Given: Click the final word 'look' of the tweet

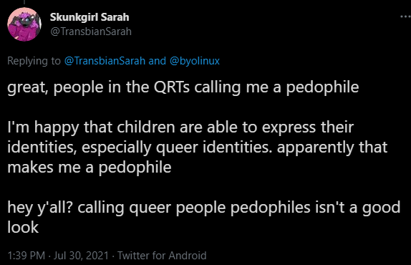Looking at the screenshot, I should 23,227.
